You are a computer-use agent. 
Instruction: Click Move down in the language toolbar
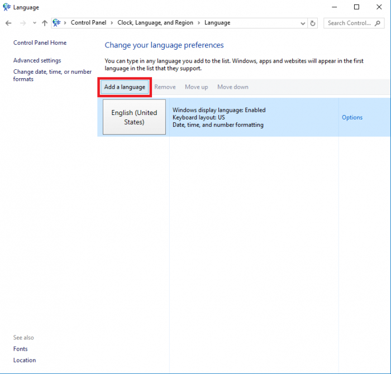click(233, 87)
